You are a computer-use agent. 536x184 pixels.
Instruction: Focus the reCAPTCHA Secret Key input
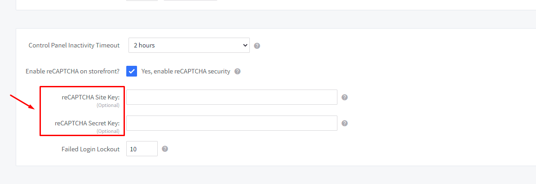(x=231, y=123)
